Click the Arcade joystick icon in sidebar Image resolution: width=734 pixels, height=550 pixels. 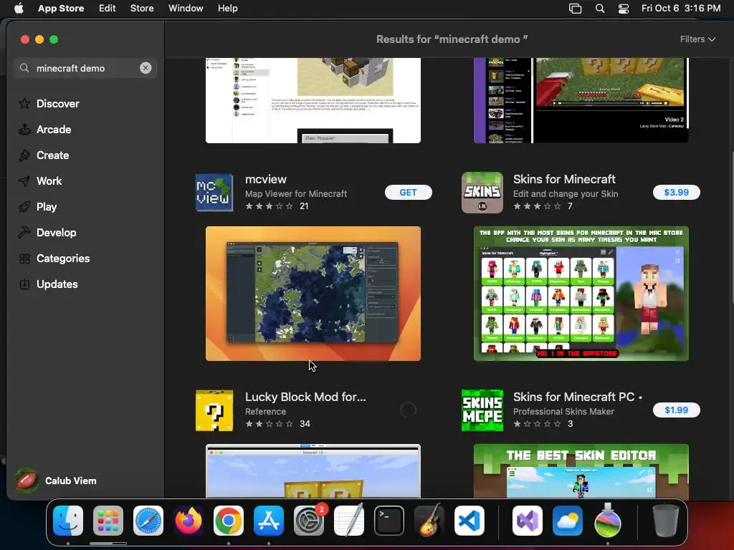pos(24,130)
